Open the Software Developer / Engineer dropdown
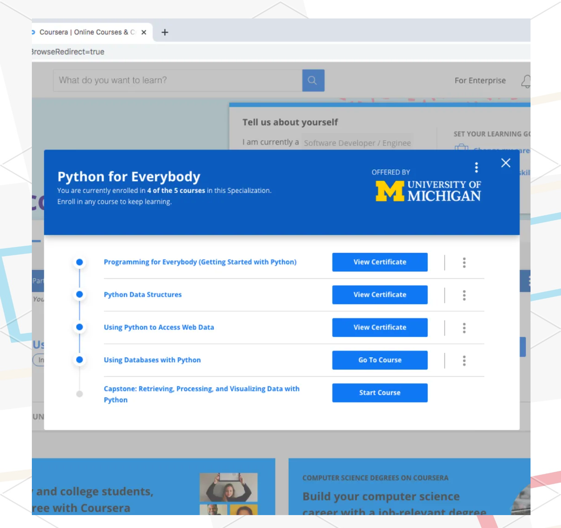 click(x=358, y=143)
